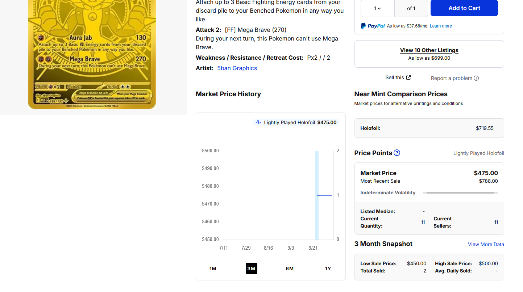Select the 3M chart range
The width and height of the screenshot is (523, 292).
tap(251, 268)
